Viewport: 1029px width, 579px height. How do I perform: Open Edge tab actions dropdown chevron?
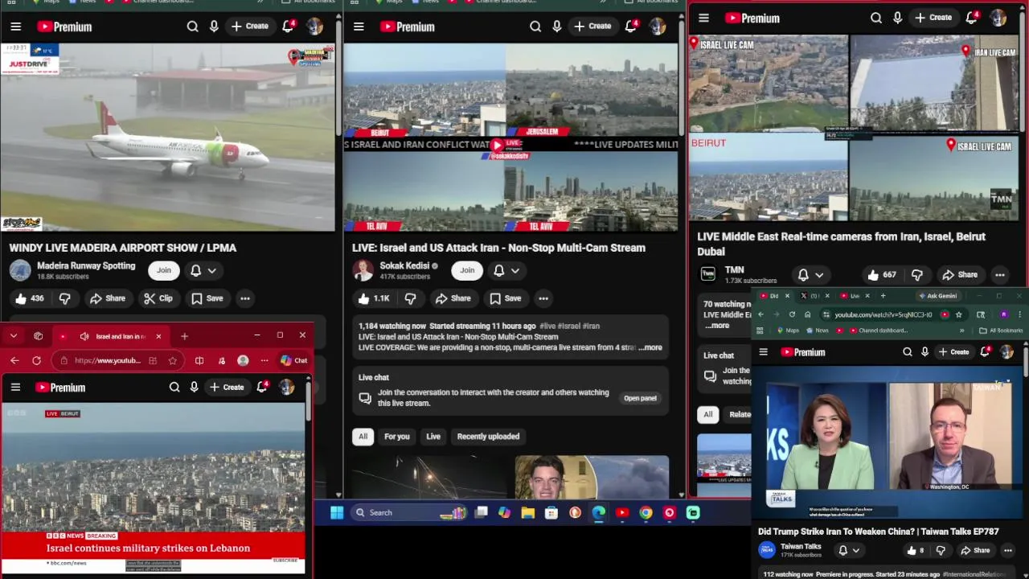tap(14, 336)
